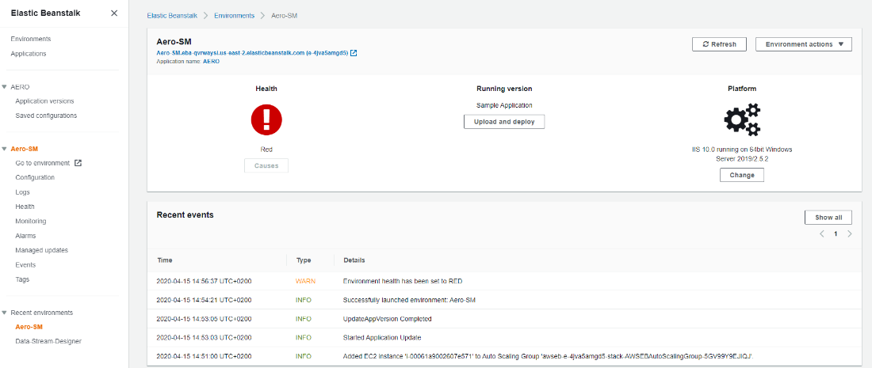This screenshot has width=872, height=368.
Task: Click Go to environment link
Action: coord(42,163)
